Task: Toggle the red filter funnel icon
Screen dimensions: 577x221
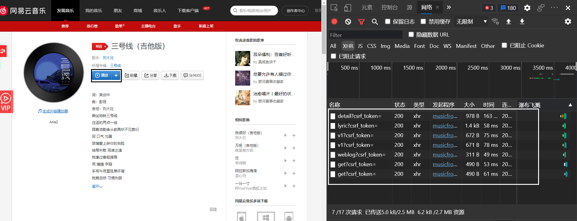Action: [361, 22]
